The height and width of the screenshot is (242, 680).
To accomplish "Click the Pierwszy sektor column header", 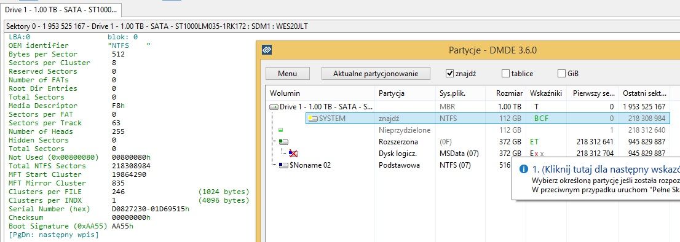I will pyautogui.click(x=593, y=93).
